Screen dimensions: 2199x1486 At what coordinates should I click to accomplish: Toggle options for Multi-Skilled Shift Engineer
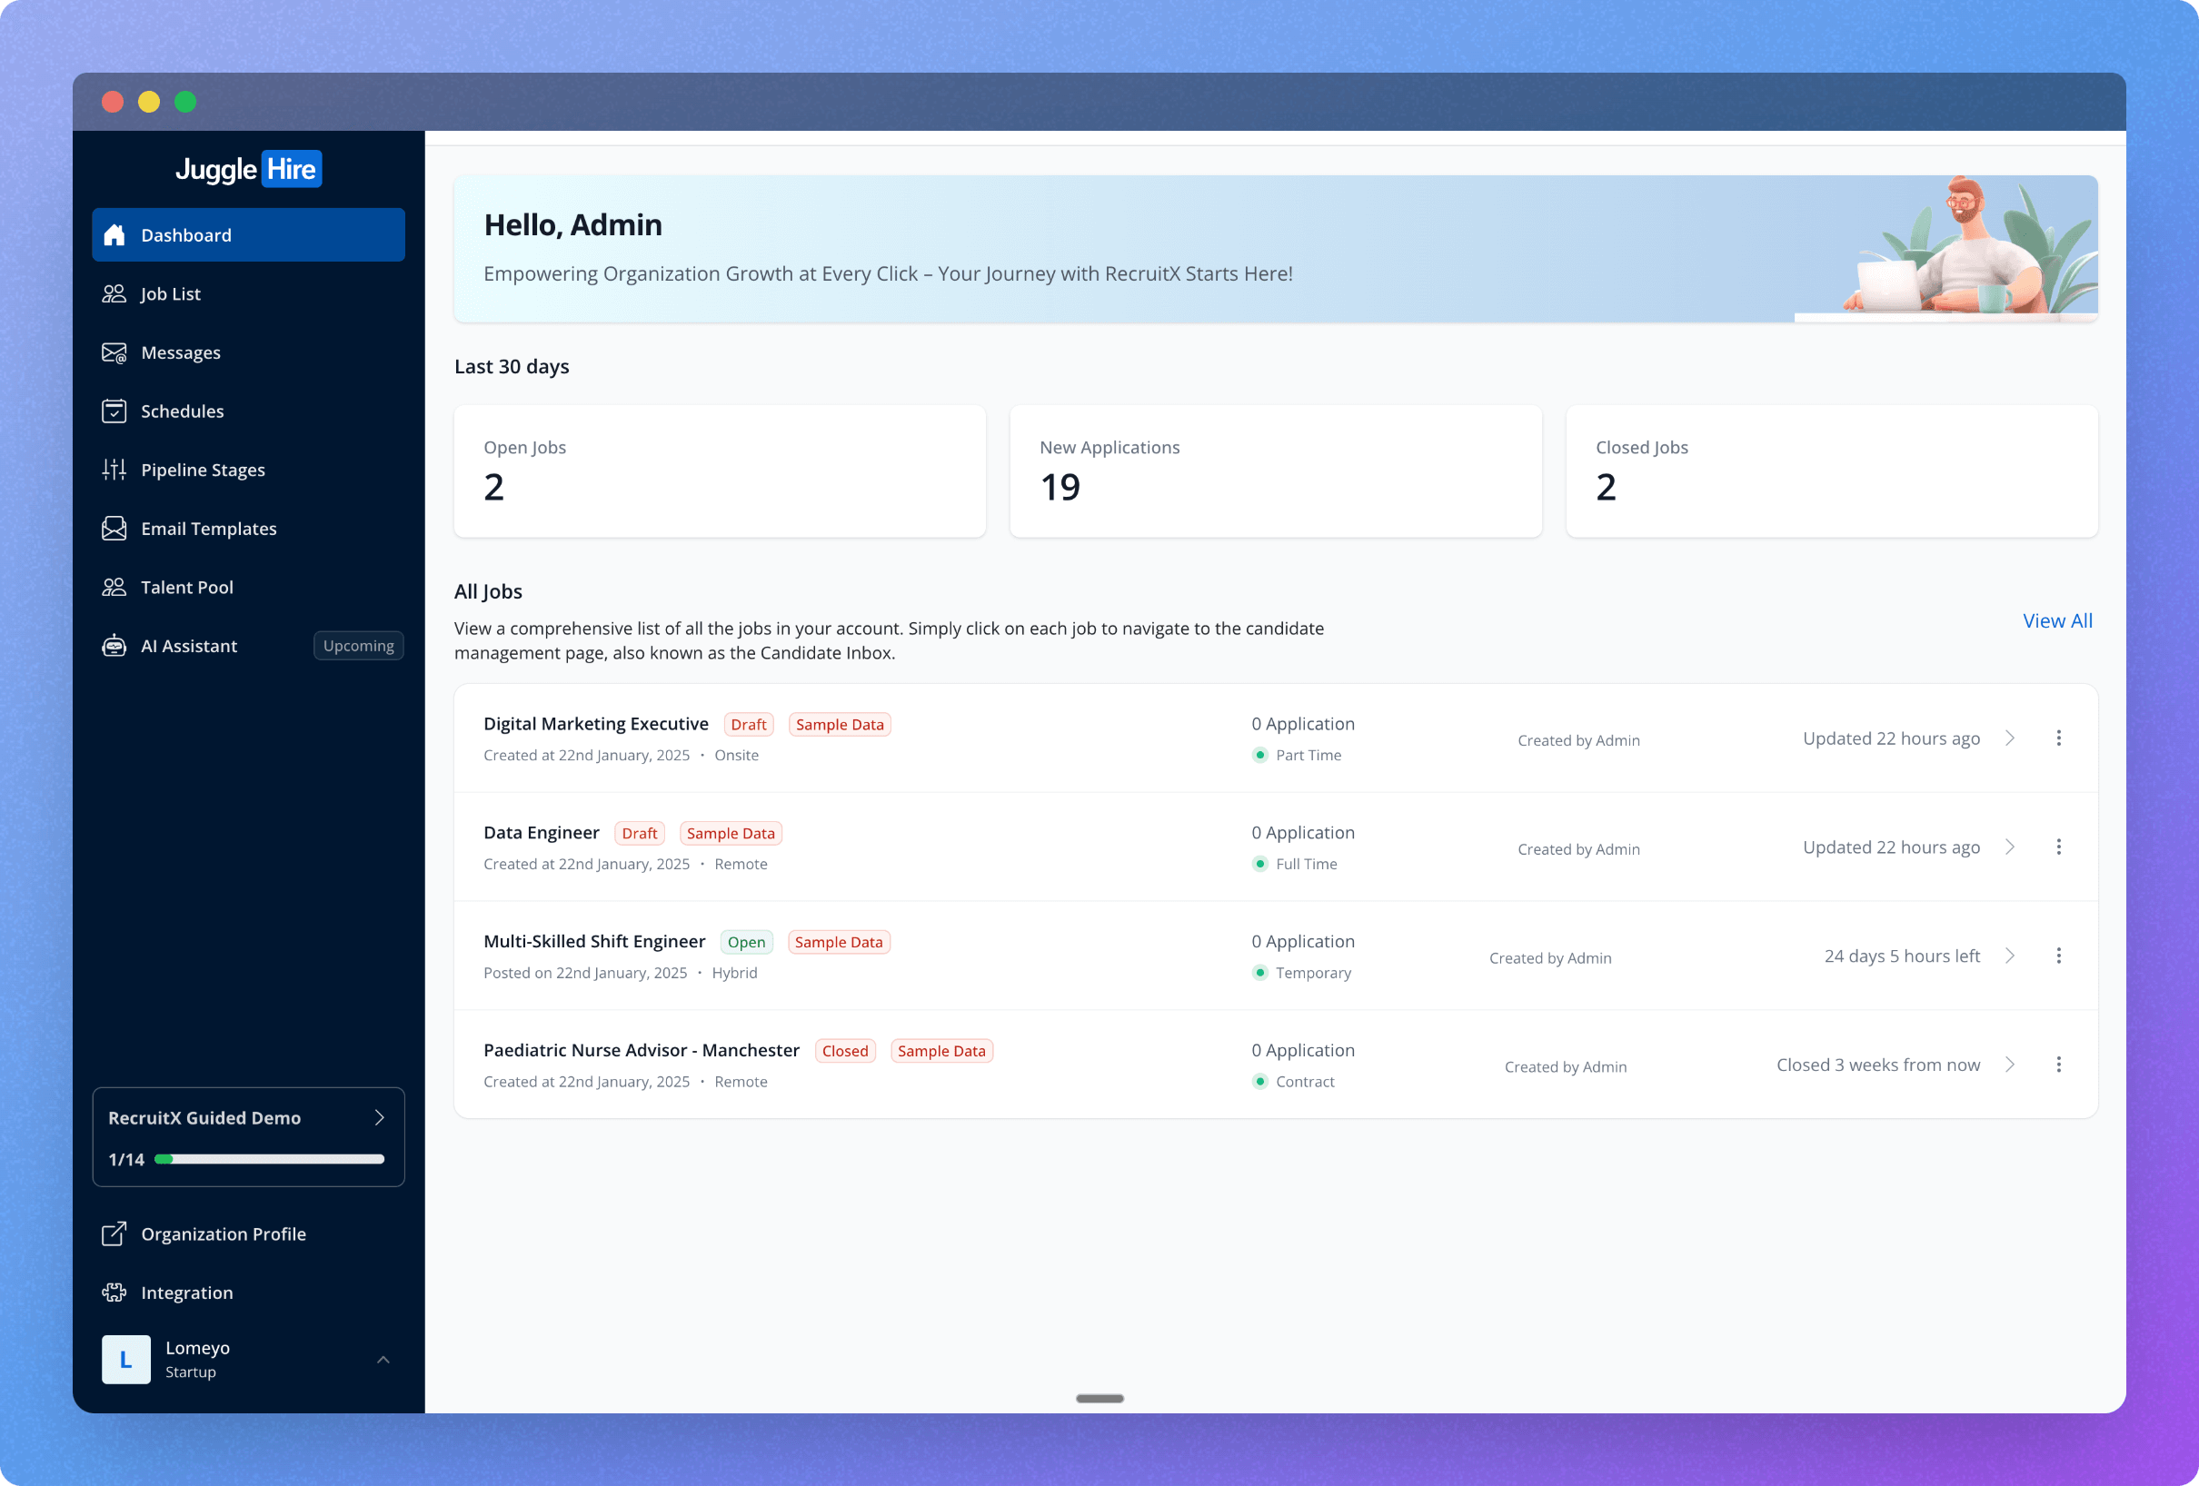click(x=2060, y=956)
